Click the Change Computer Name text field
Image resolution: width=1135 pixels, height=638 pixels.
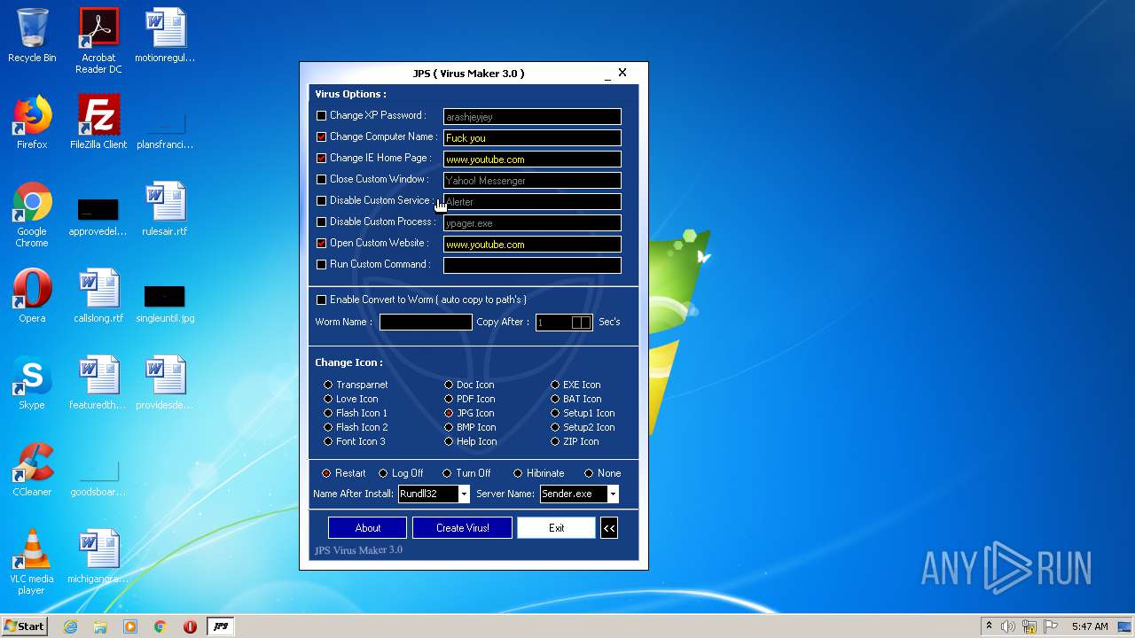coord(532,137)
